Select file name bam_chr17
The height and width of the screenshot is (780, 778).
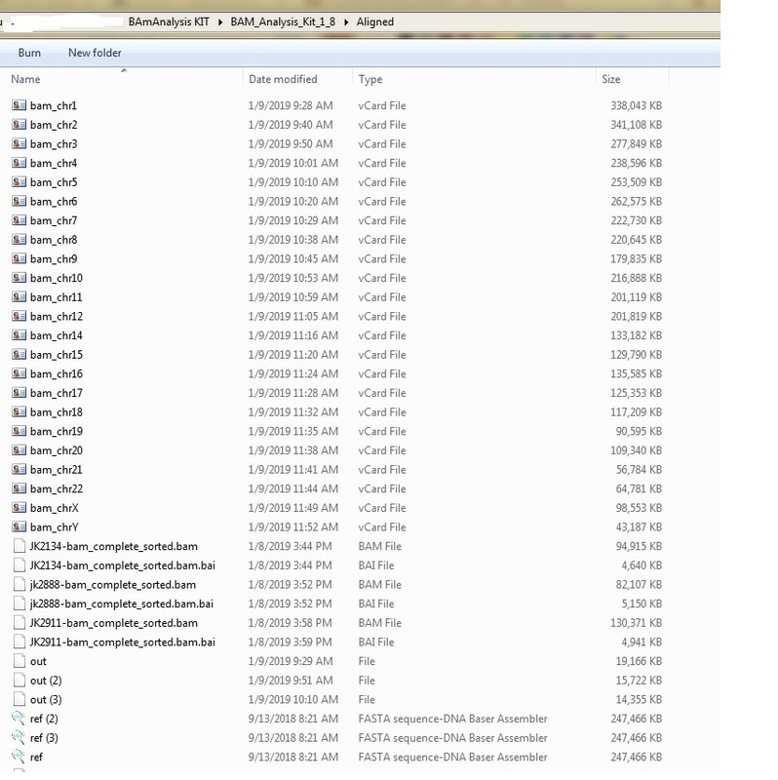click(x=57, y=393)
